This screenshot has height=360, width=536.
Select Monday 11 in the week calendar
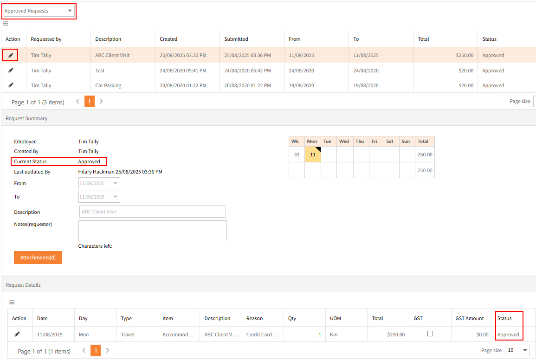[312, 154]
